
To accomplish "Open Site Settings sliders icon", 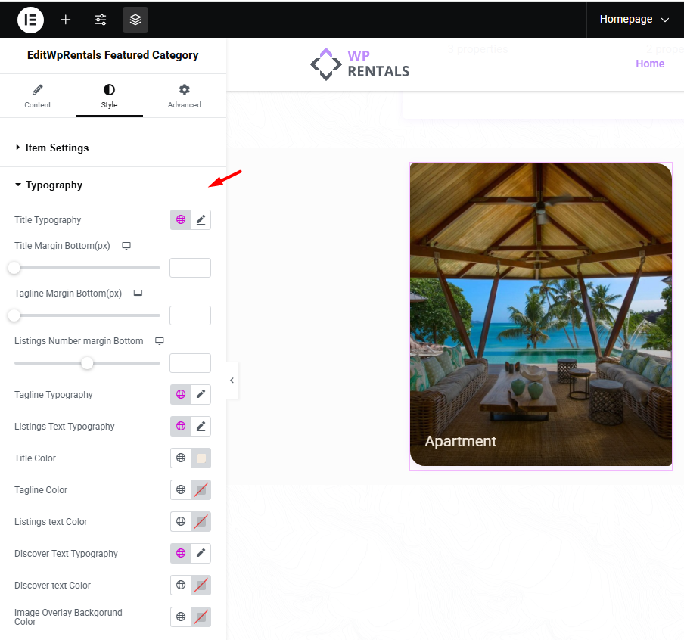I will point(101,20).
